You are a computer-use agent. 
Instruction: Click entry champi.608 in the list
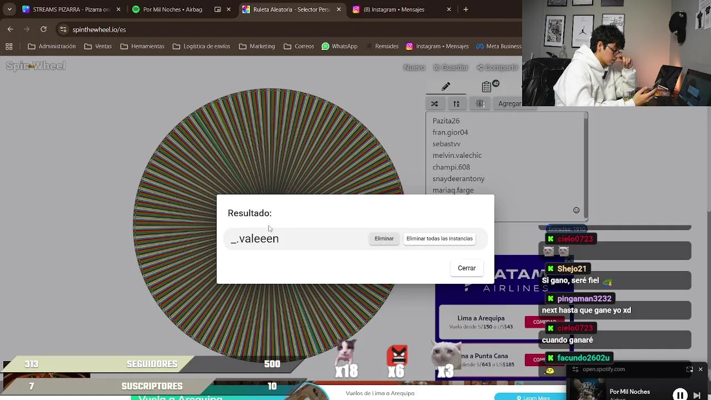coord(451,167)
